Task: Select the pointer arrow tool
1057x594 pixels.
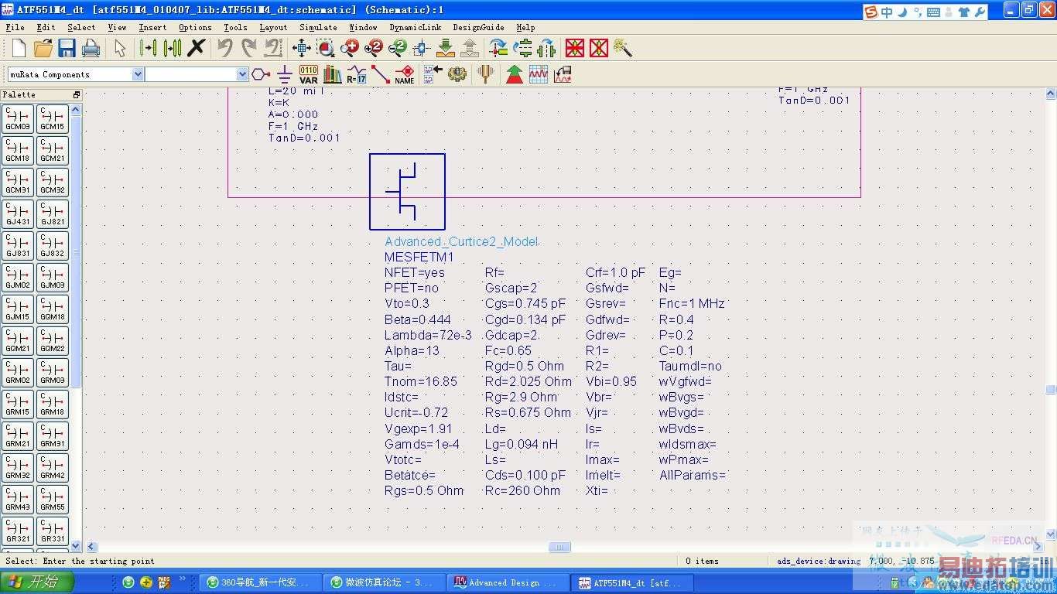Action: pos(120,48)
